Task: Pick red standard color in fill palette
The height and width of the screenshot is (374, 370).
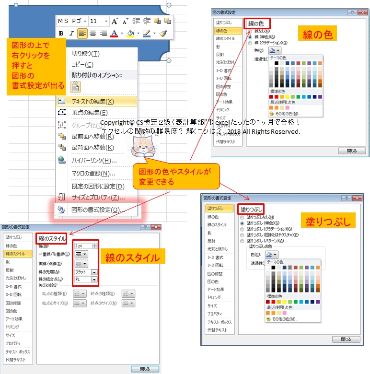Action: click(x=273, y=302)
